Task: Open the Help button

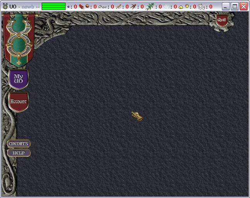Action: tap(19, 153)
